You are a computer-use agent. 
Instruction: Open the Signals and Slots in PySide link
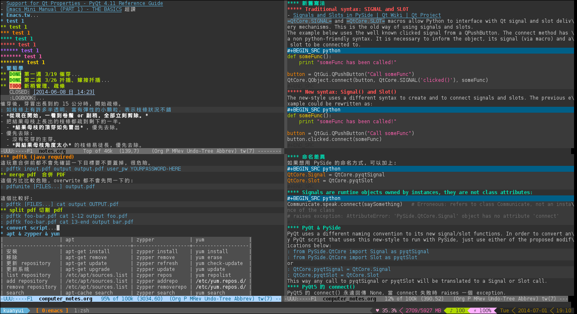[367, 15]
